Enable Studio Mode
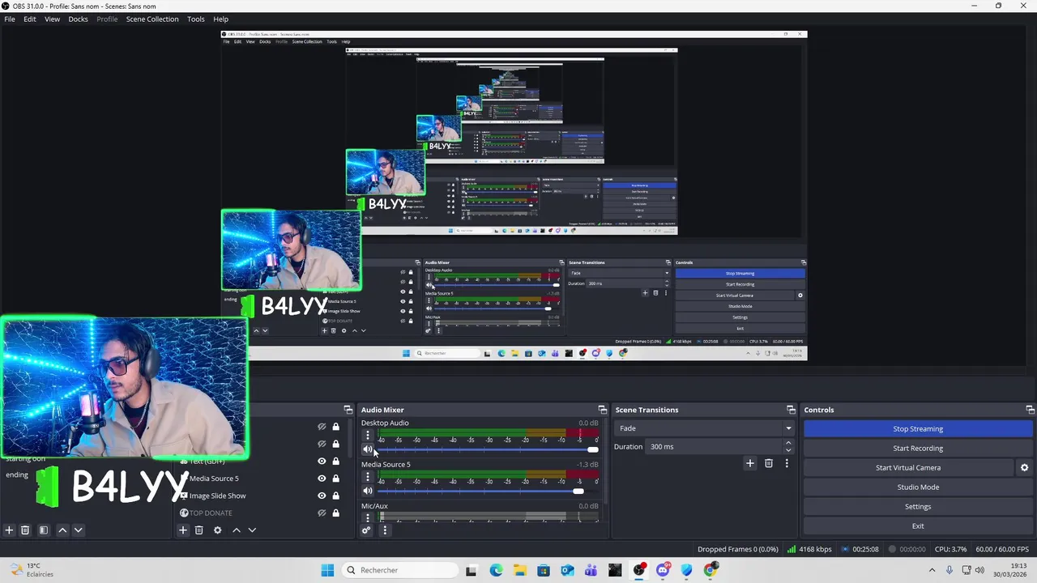 918,487
